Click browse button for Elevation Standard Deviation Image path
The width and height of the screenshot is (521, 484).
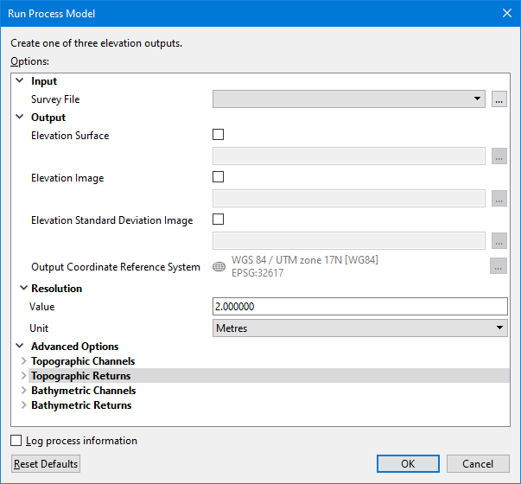point(499,241)
